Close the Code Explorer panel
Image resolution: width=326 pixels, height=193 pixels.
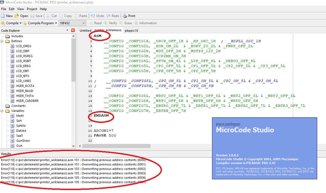[73, 31]
